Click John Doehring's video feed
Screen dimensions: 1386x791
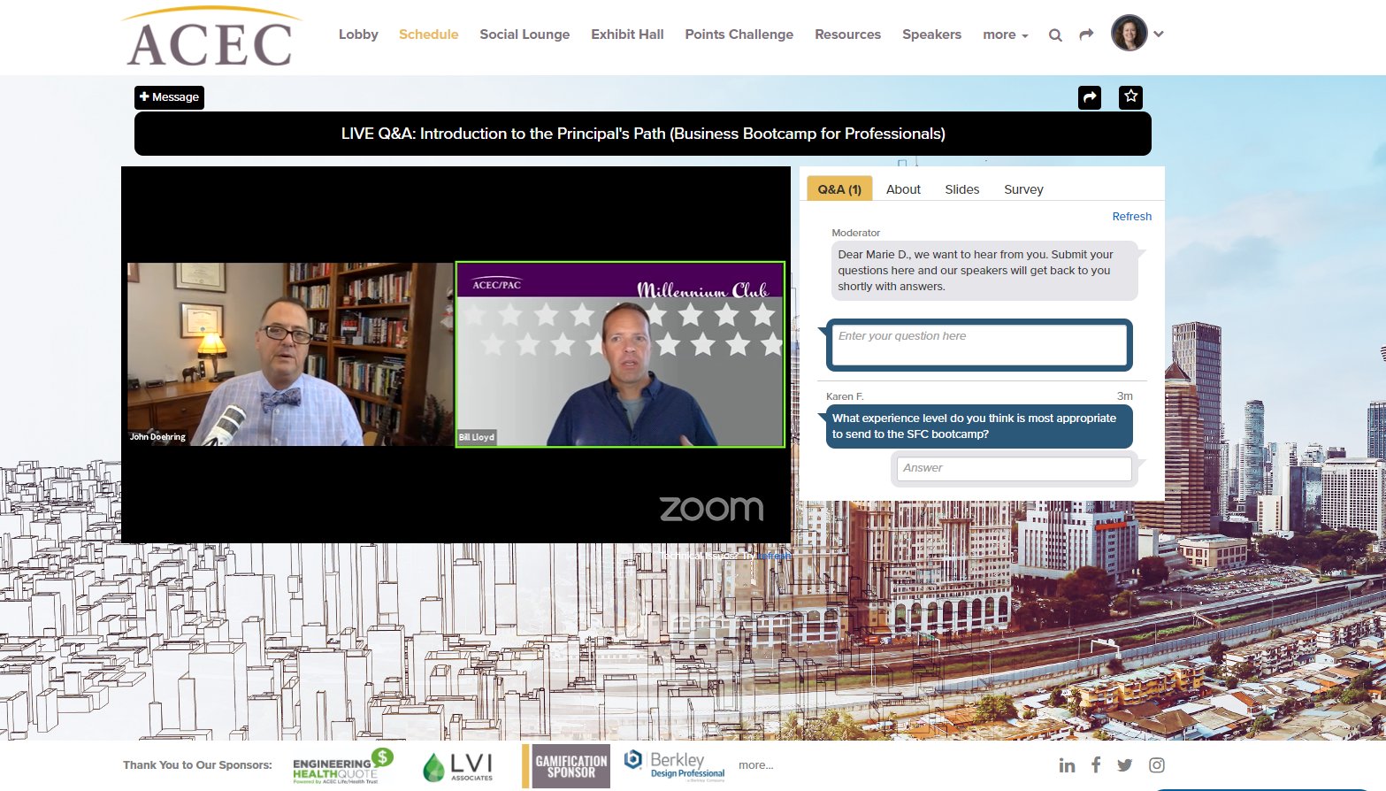coord(290,354)
